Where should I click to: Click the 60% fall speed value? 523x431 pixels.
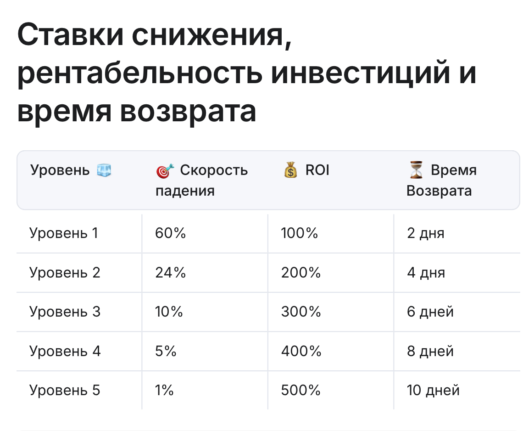[x=171, y=233]
